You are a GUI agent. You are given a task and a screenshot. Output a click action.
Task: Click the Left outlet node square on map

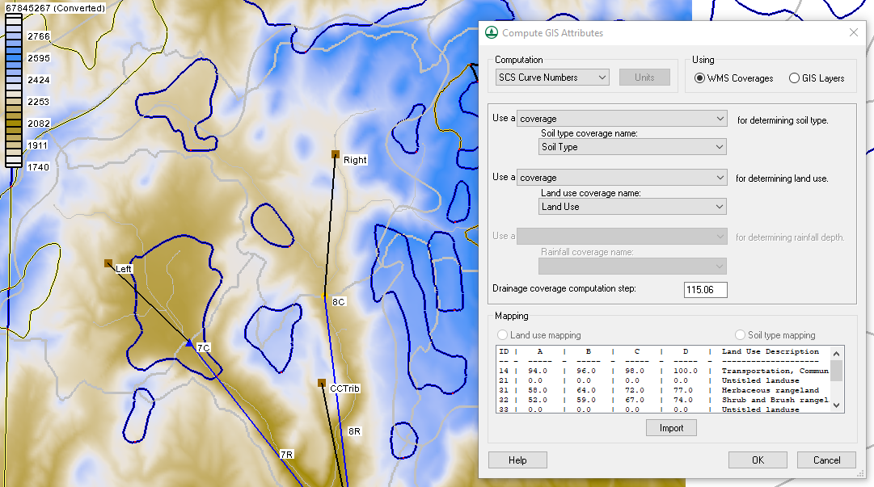108,263
